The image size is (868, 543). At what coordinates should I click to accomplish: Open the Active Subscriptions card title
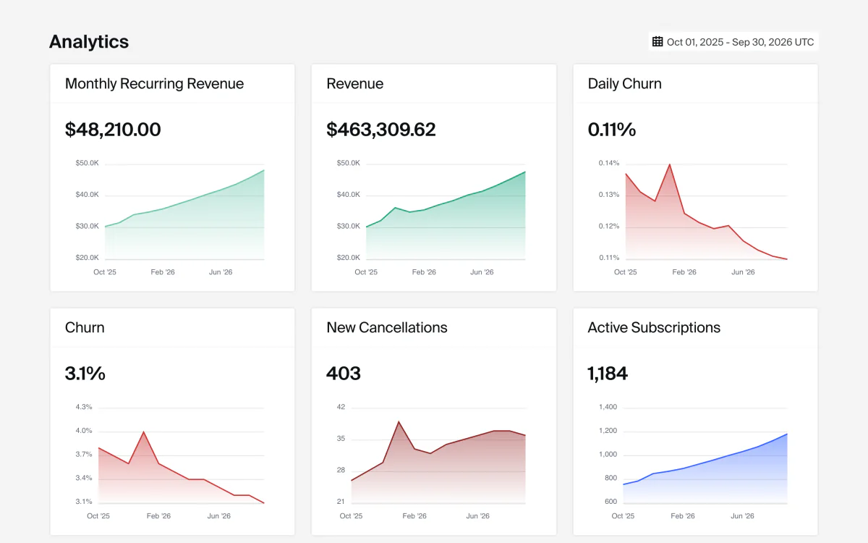654,327
